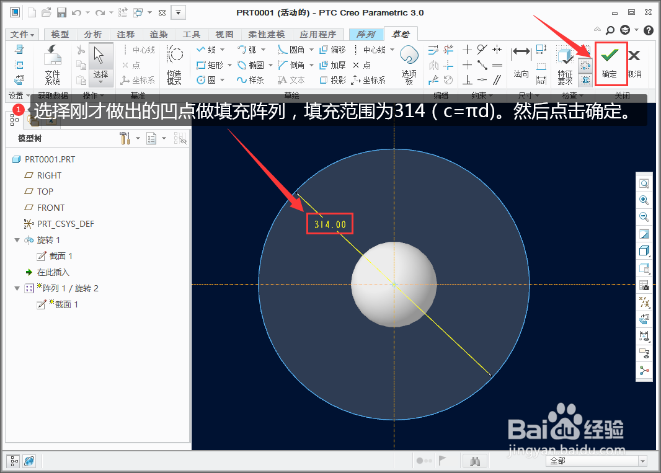Collapse the 旋转 1 tree node
661x473 pixels.
(17, 240)
